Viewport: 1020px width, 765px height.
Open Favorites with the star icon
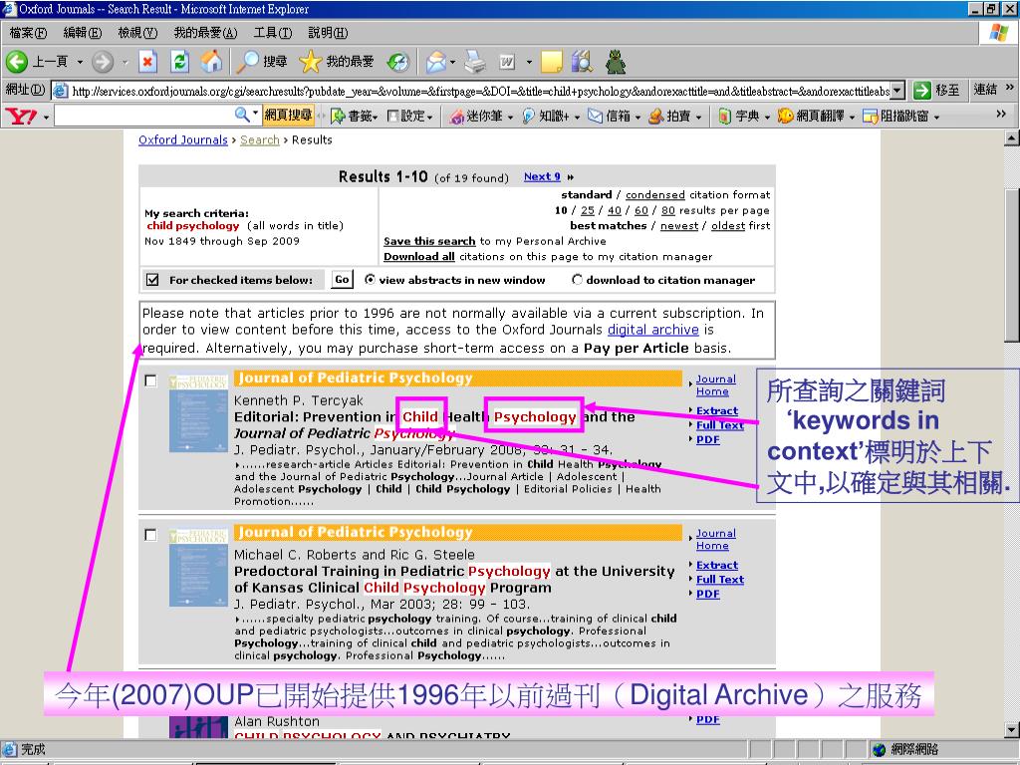337,62
